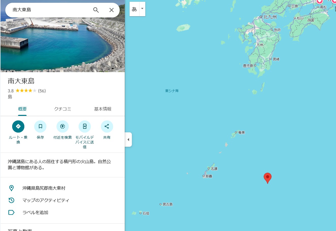Switch to the クチコミ tab

63,109
